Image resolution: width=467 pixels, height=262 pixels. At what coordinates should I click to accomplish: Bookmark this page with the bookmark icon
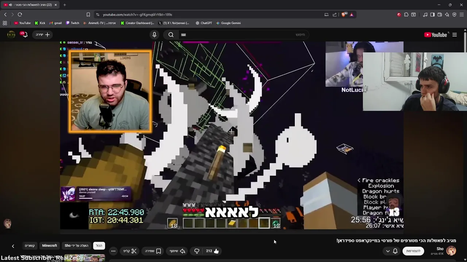pyautogui.click(x=88, y=15)
